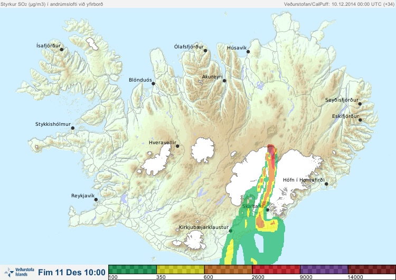Click the purple 9000 legend swatch
This screenshot has height=280, width=396.
(324, 269)
